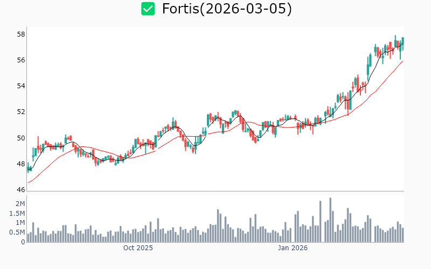Click the 52 price axis label
Screen dimensions: 431x269
[21, 112]
